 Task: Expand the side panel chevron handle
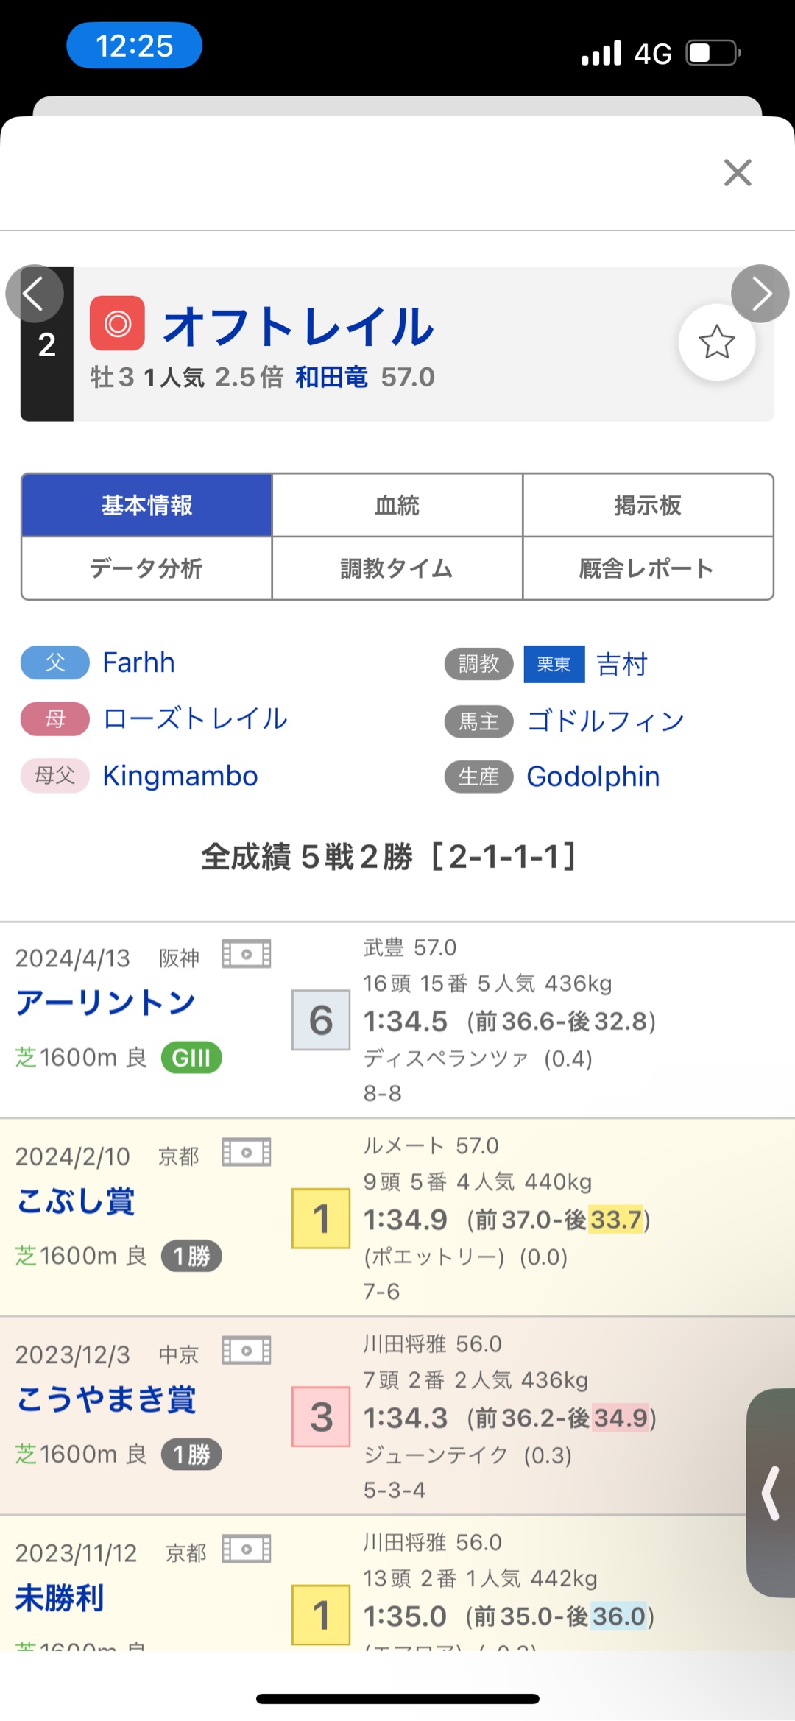click(x=771, y=1493)
